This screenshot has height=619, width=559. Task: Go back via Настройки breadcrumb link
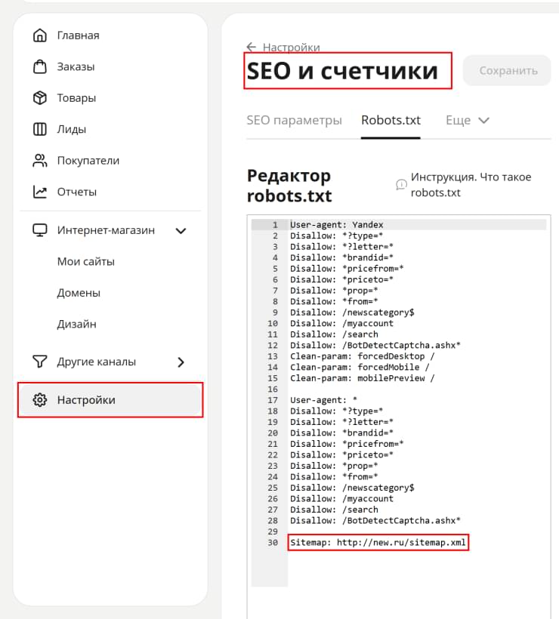tap(291, 47)
